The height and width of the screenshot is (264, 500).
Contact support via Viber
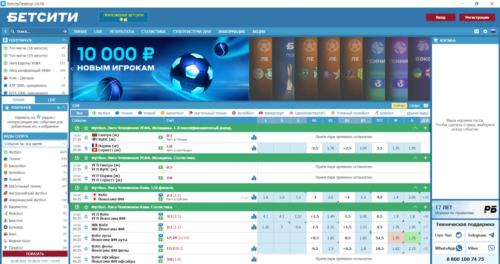point(482,248)
